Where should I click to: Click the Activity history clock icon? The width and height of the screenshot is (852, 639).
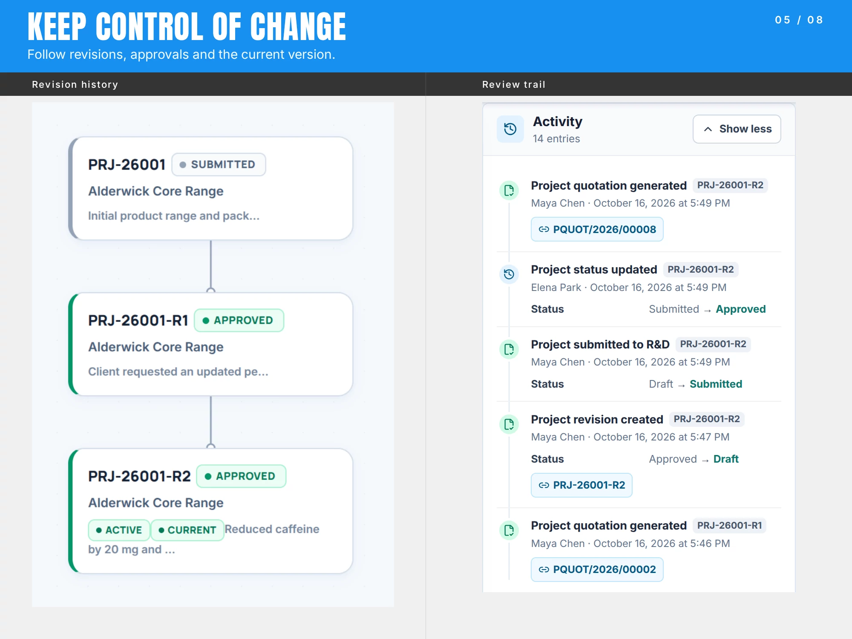point(510,129)
